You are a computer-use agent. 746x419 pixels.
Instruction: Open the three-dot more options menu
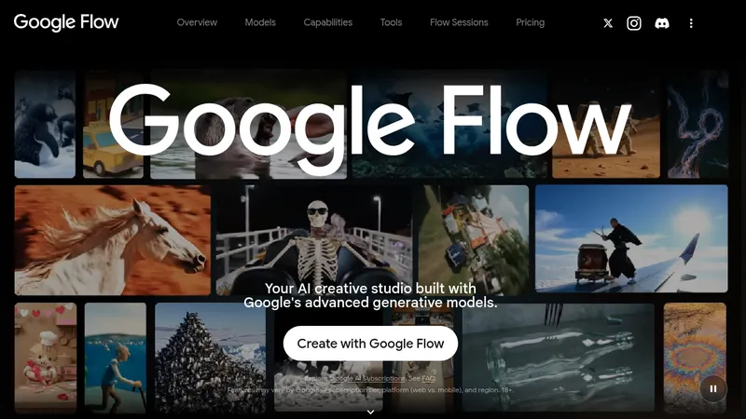click(x=691, y=23)
